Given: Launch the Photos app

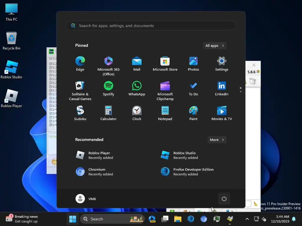Looking at the screenshot, I should pyautogui.click(x=193, y=64).
